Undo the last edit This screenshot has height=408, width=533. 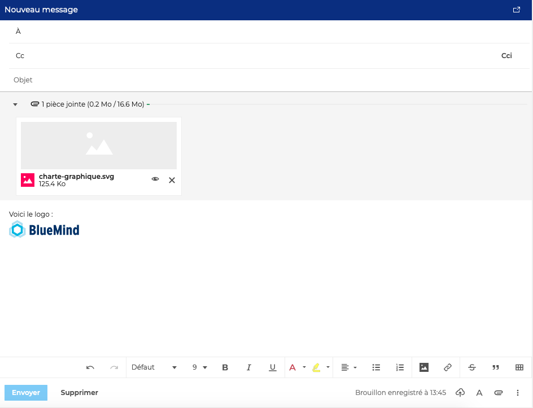90,367
